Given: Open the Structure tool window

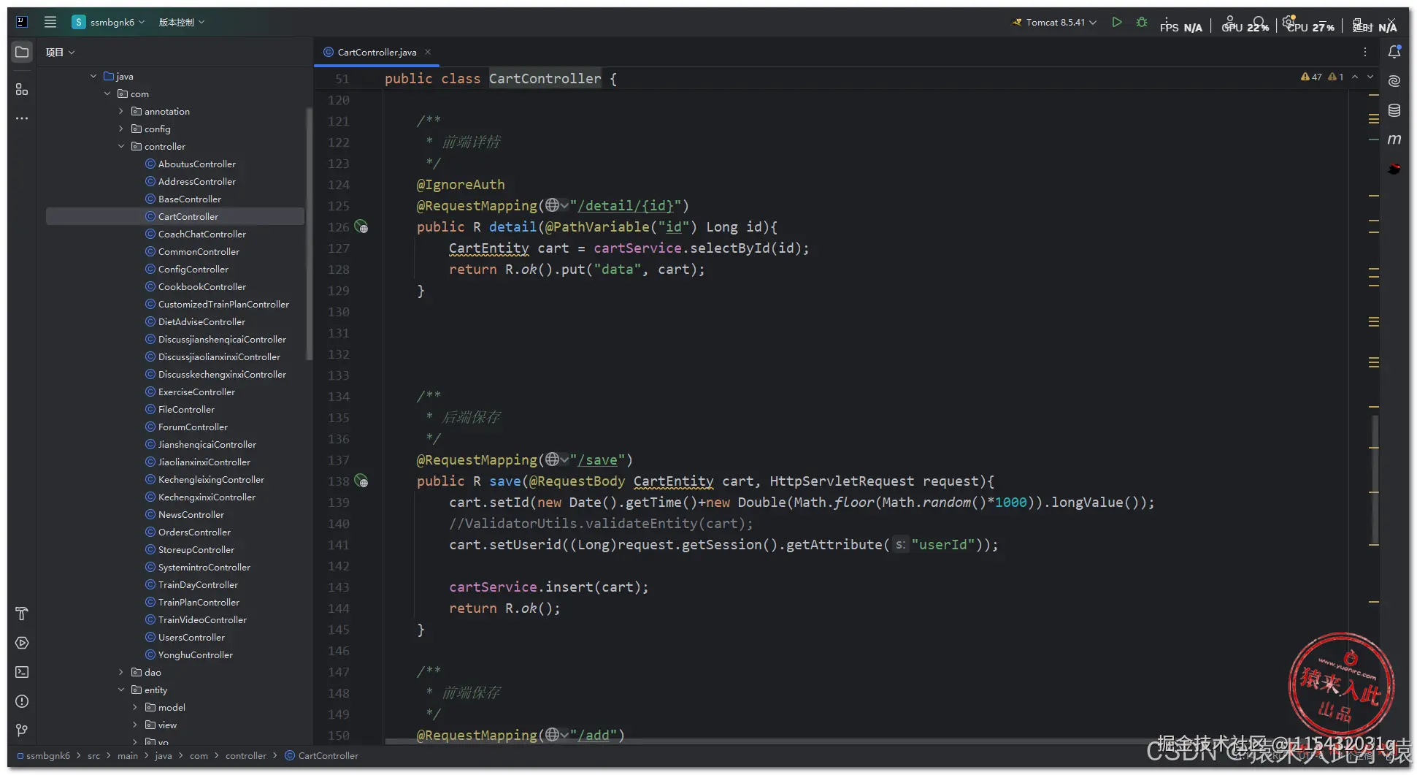Looking at the screenshot, I should click(22, 89).
